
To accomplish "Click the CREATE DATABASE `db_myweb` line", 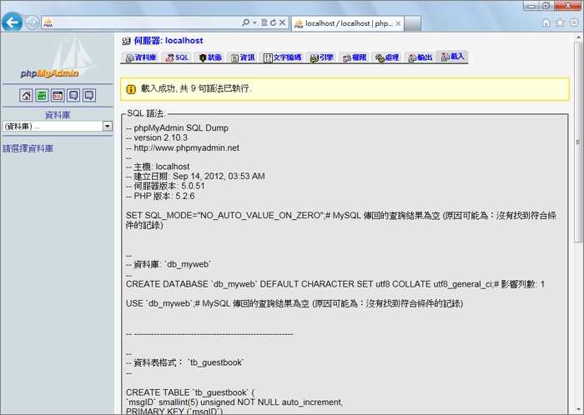I will point(335,284).
